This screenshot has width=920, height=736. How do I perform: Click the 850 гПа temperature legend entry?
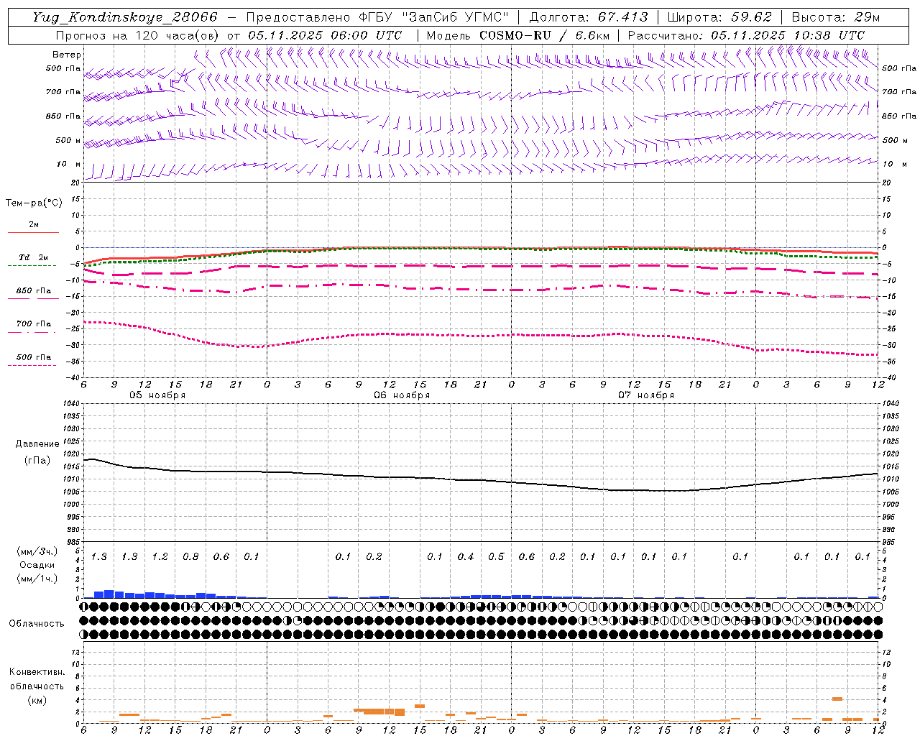34,291
